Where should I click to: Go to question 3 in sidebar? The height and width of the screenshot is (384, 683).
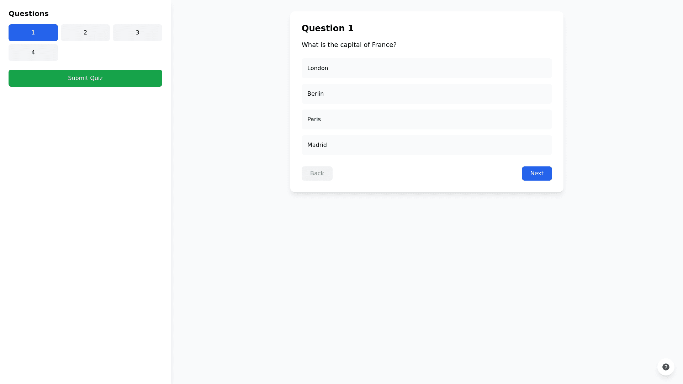pos(137,33)
